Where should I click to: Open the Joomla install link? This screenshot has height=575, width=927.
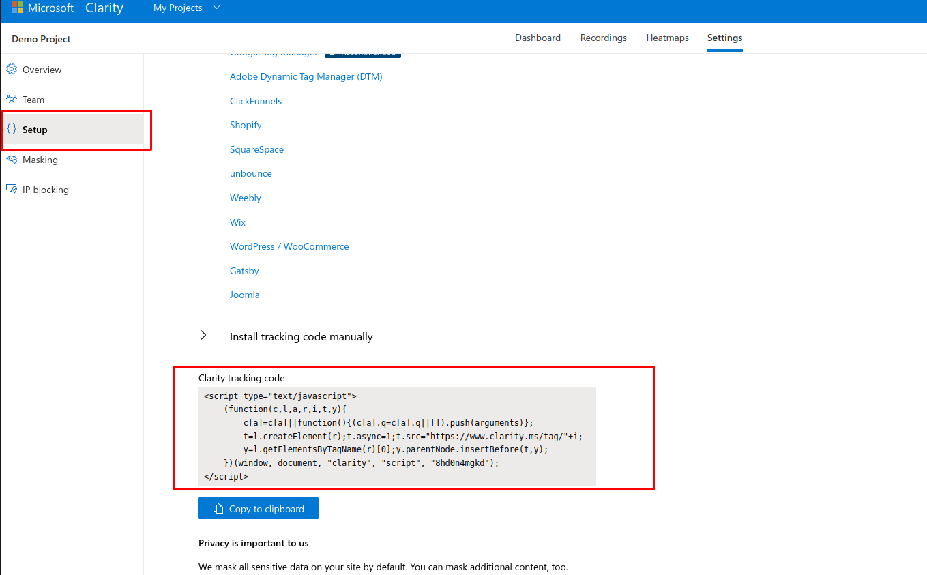[245, 295]
